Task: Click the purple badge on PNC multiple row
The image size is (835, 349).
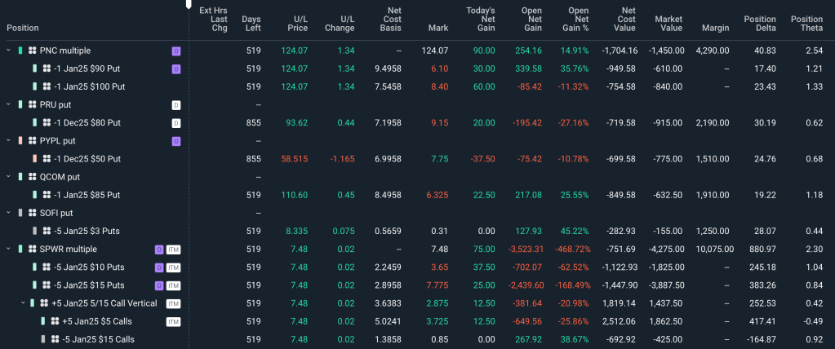Action: point(175,51)
